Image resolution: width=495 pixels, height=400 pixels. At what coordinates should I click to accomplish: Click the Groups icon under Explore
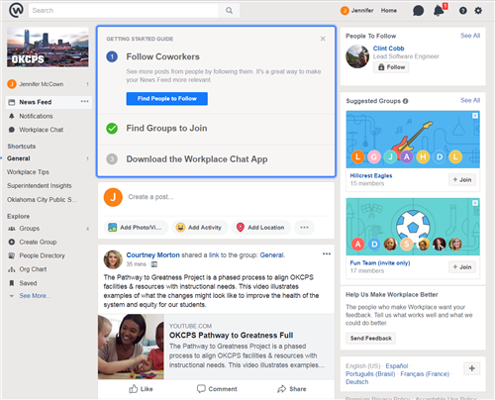(x=12, y=229)
